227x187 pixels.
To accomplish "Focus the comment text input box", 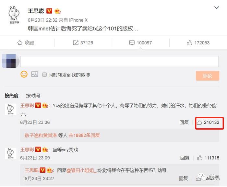I will point(119,61).
